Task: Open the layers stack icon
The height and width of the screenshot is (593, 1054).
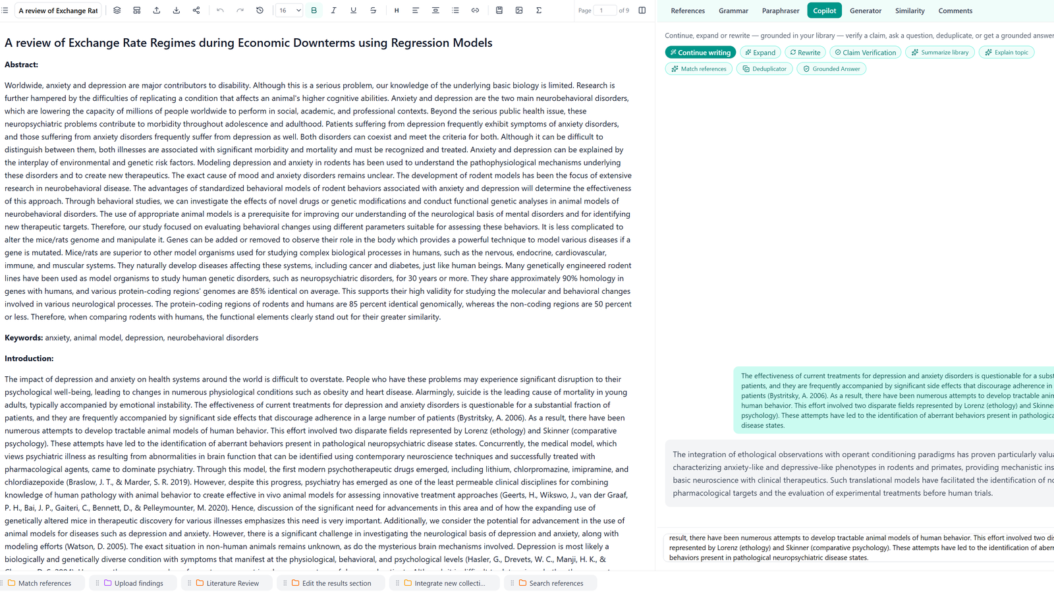Action: (x=117, y=11)
